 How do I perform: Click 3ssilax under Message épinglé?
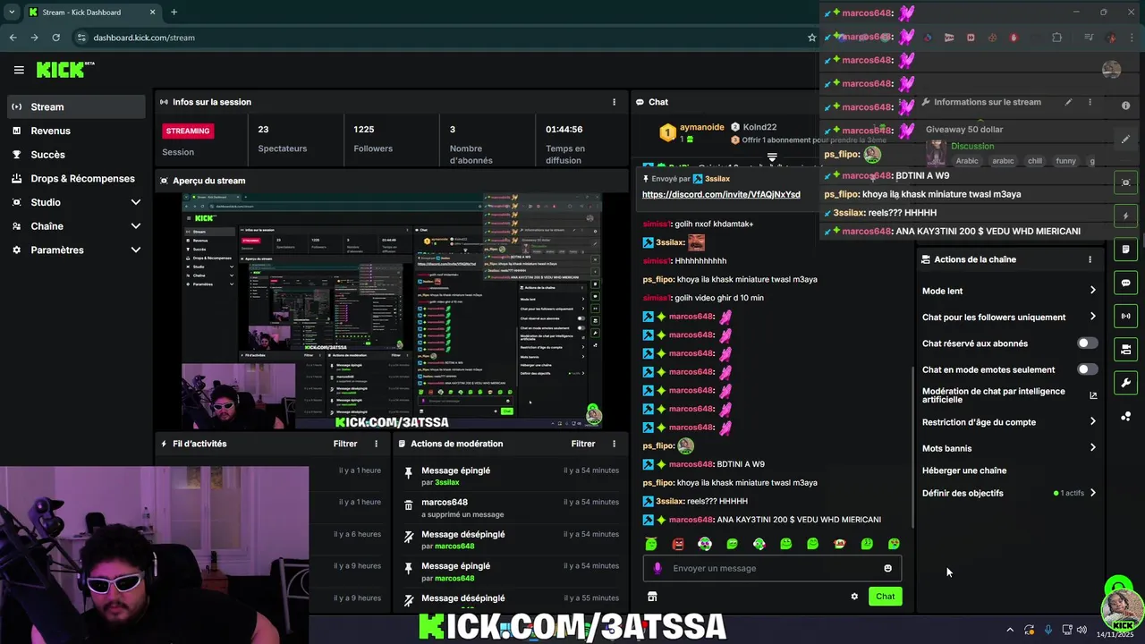[x=446, y=482]
